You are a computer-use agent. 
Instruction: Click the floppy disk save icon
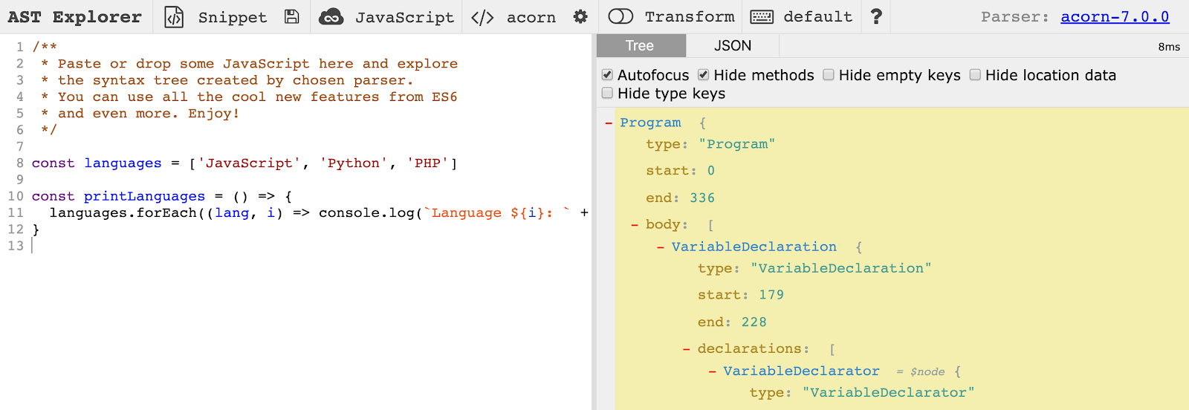pyautogui.click(x=292, y=16)
